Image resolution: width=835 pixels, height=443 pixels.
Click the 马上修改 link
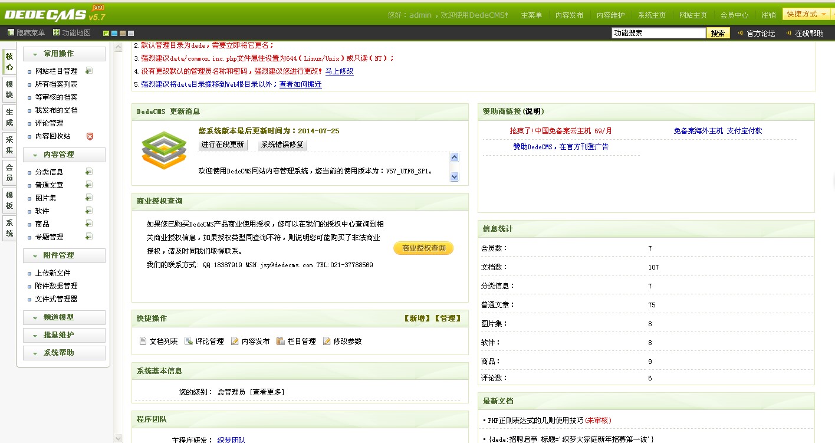[340, 71]
